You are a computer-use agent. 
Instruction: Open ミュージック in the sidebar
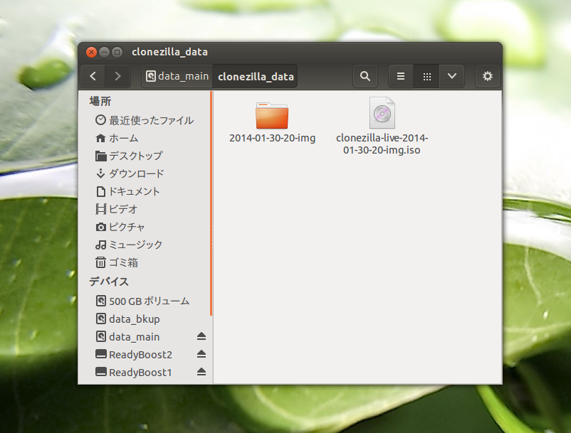click(x=145, y=245)
